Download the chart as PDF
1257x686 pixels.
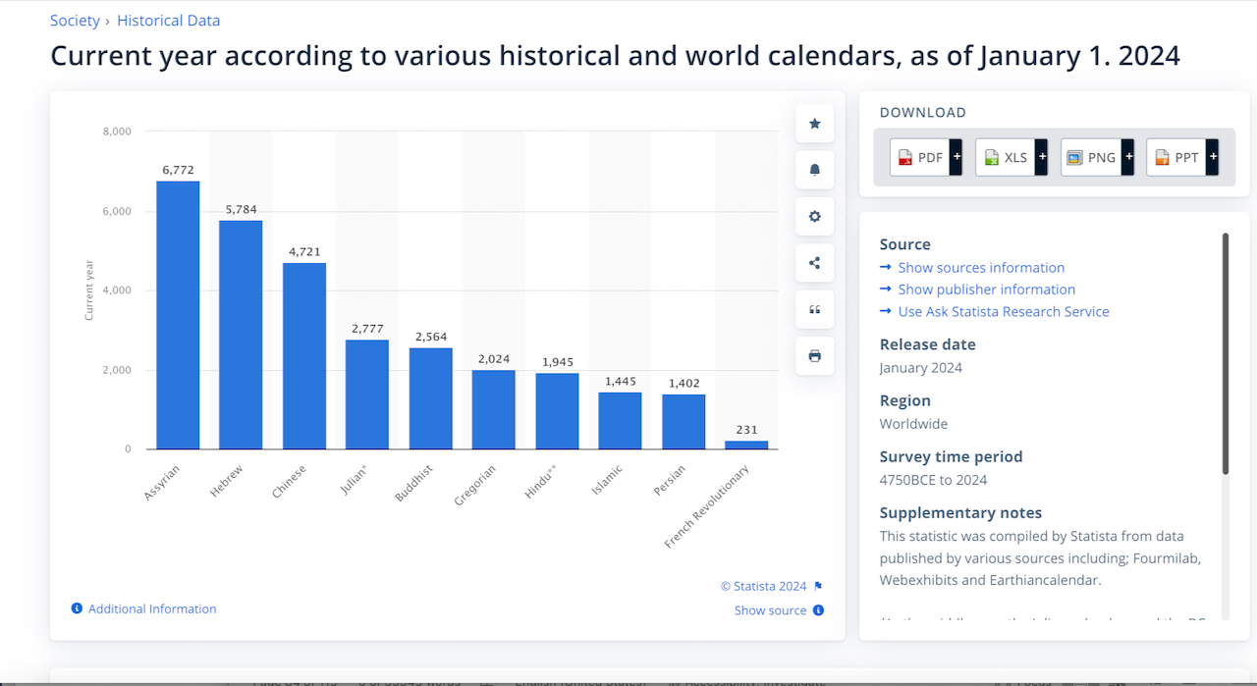point(919,157)
